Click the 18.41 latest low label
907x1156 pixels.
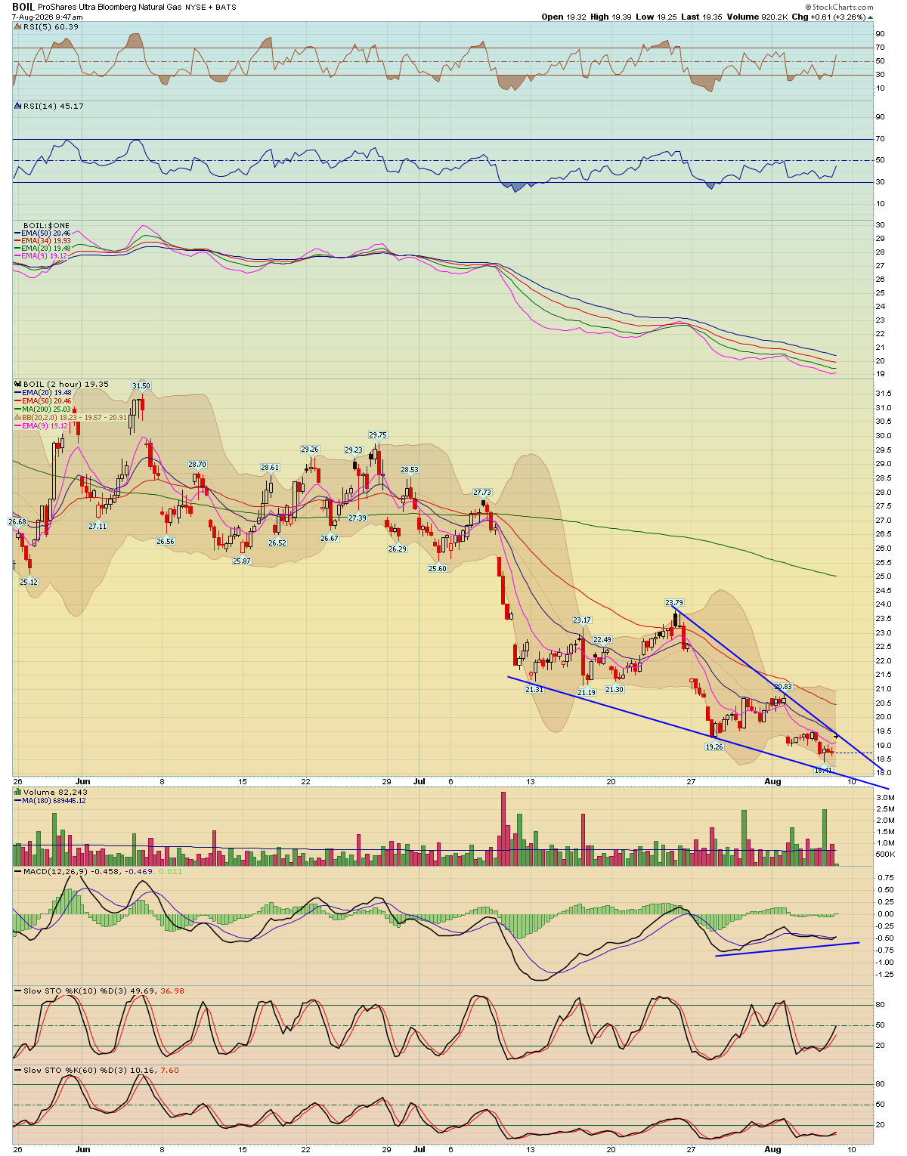tap(823, 770)
